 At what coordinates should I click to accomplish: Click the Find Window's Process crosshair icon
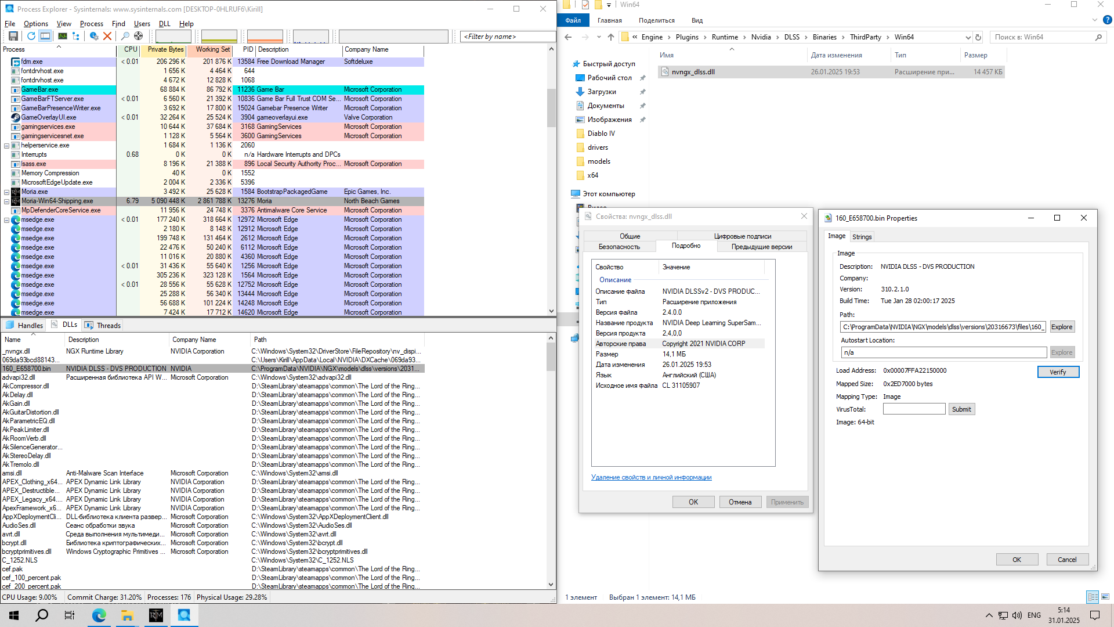pos(139,36)
